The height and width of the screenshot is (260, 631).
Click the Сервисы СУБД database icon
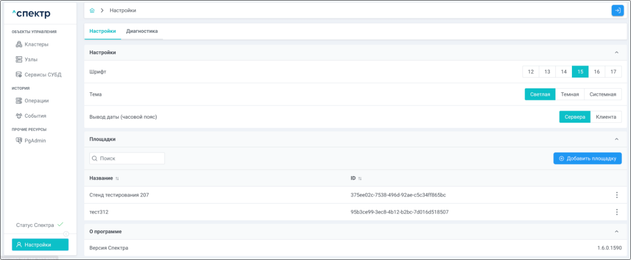[19, 75]
